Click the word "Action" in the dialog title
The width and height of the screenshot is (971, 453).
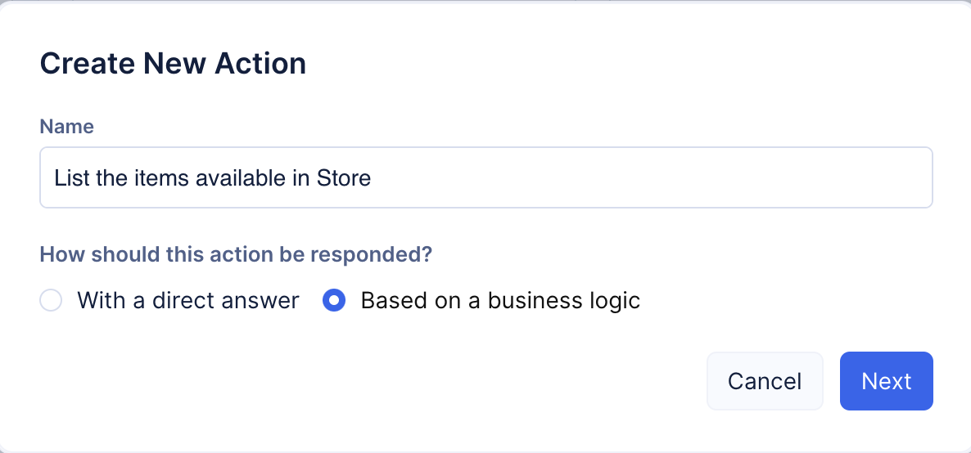[x=260, y=64]
